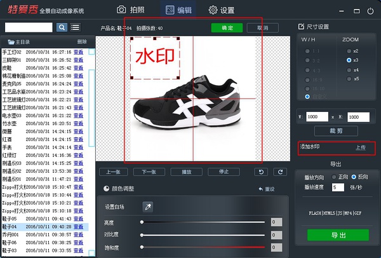Click the 饱和度 value box

pyautogui.click(x=276, y=248)
